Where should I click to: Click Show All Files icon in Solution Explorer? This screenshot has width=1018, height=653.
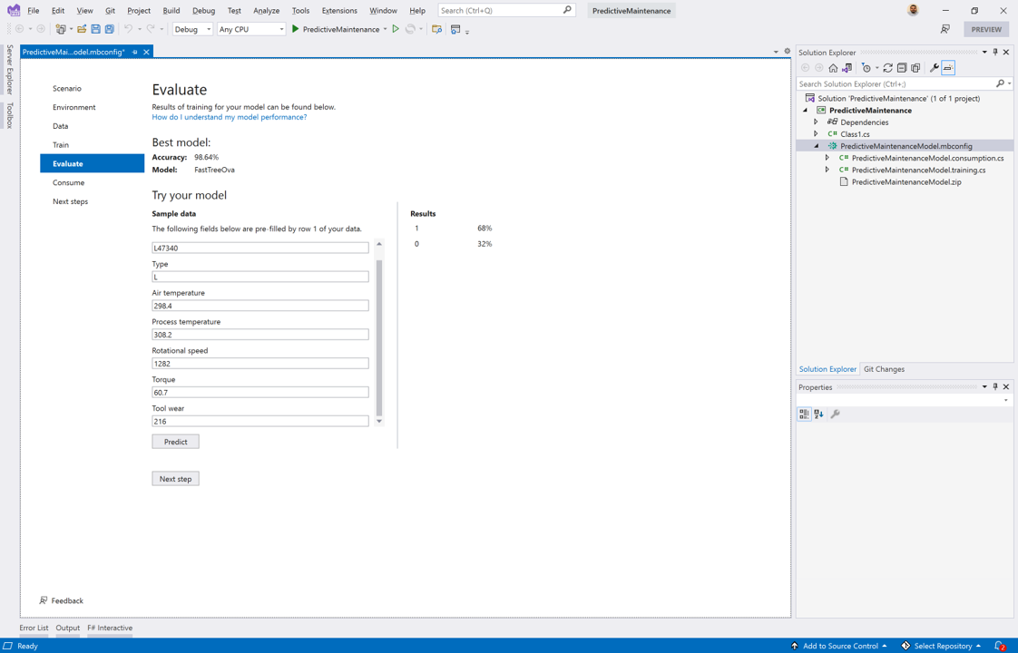pyautogui.click(x=915, y=68)
